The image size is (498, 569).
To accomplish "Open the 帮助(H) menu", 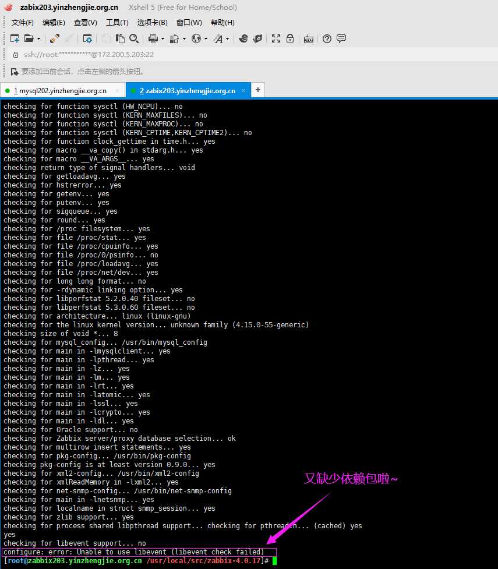I will coord(223,23).
